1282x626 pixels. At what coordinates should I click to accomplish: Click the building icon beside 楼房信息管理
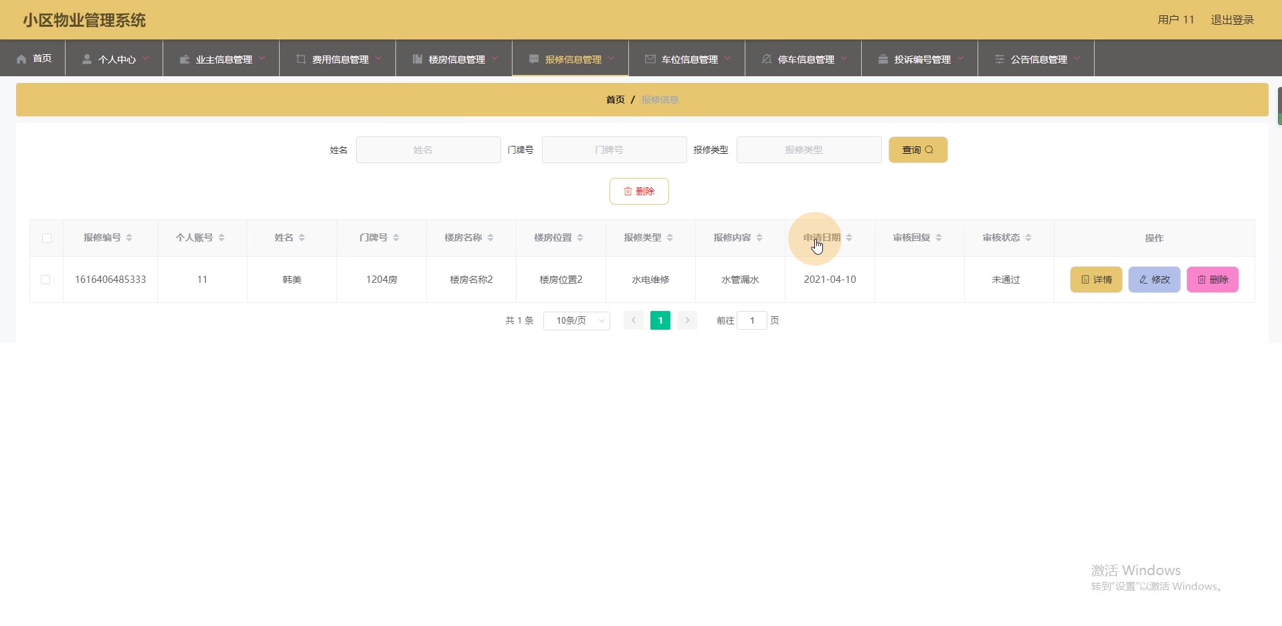click(418, 59)
